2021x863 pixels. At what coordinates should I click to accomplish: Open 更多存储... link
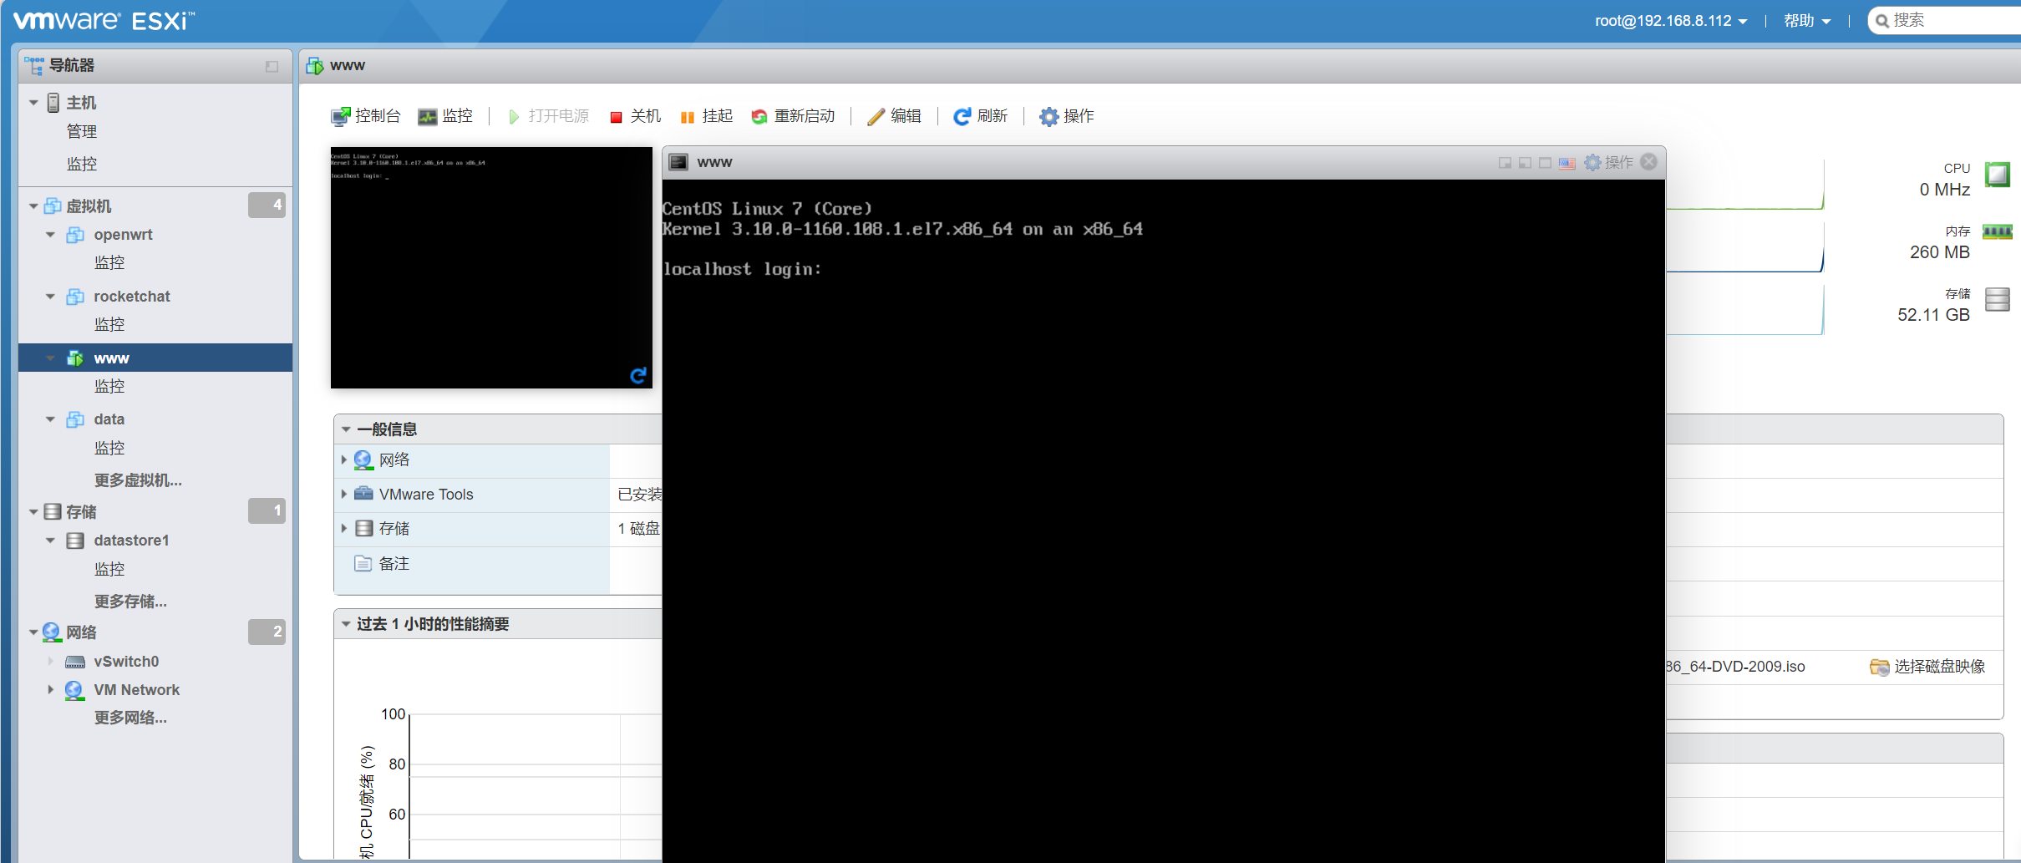coord(130,602)
